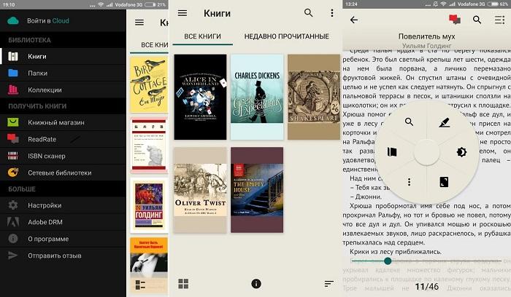Click the info icon below the book grid
Viewport: 511px width, 297px height.
(255, 283)
